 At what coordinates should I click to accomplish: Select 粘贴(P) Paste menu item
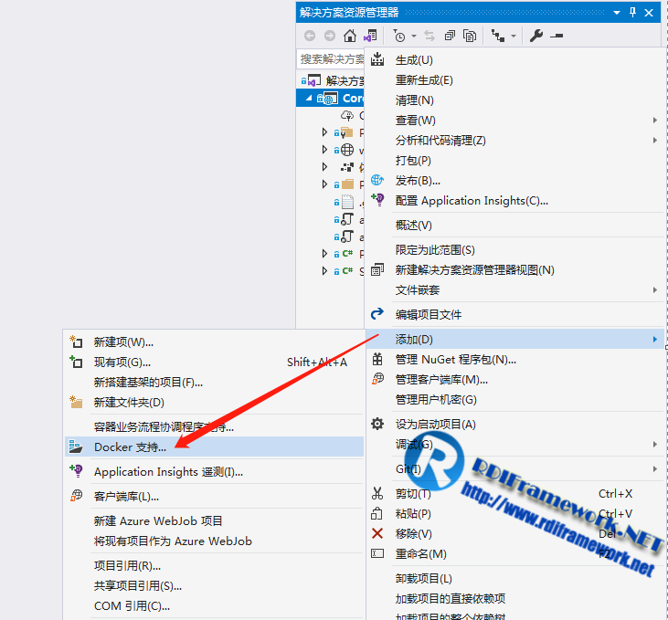pos(514,513)
